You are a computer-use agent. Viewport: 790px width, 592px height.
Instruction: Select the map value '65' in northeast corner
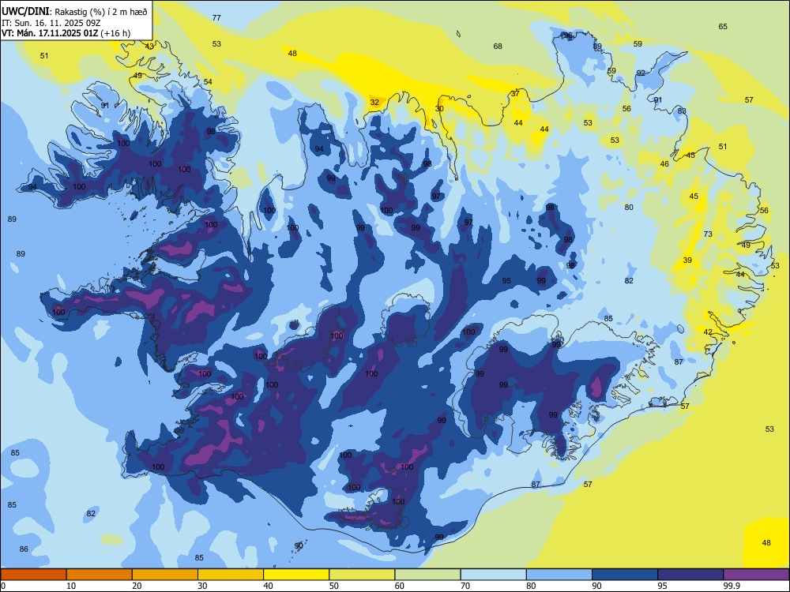point(723,27)
